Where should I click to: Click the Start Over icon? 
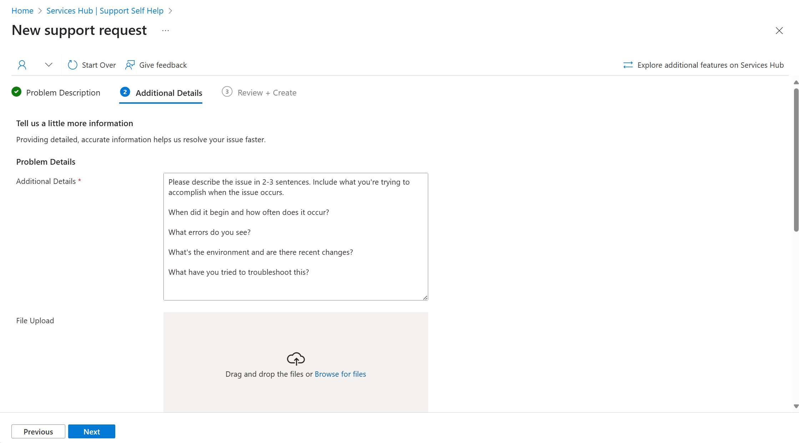73,65
